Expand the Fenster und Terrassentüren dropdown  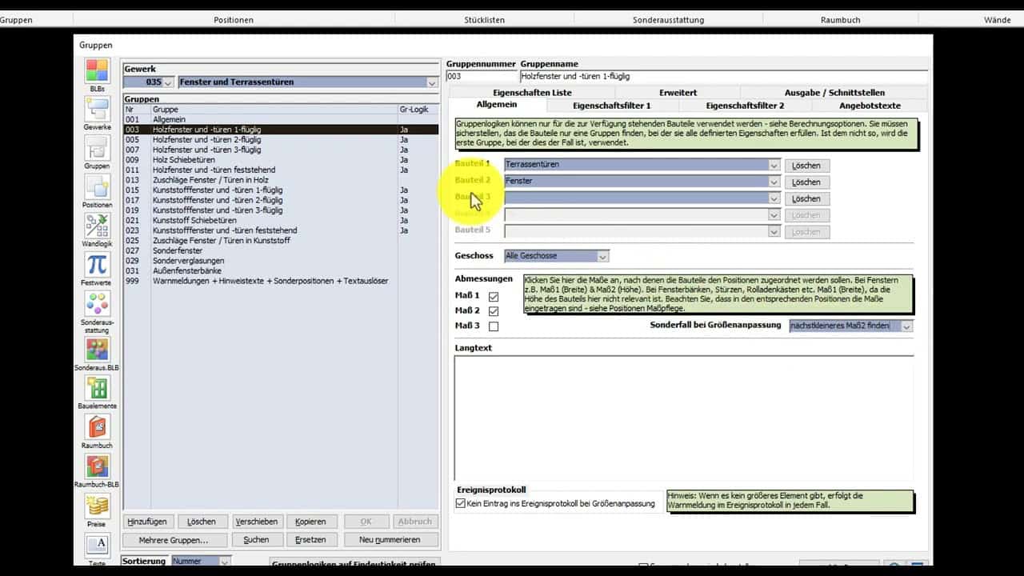(432, 82)
